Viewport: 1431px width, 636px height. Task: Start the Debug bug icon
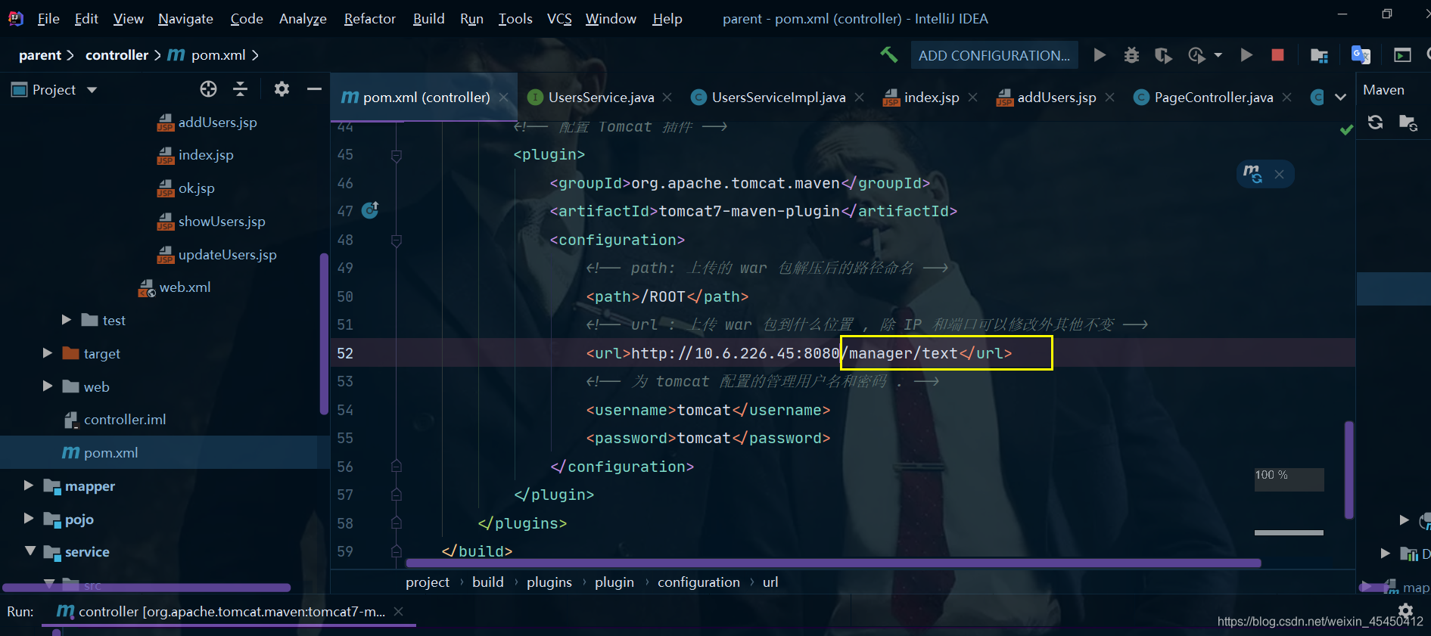coord(1131,55)
